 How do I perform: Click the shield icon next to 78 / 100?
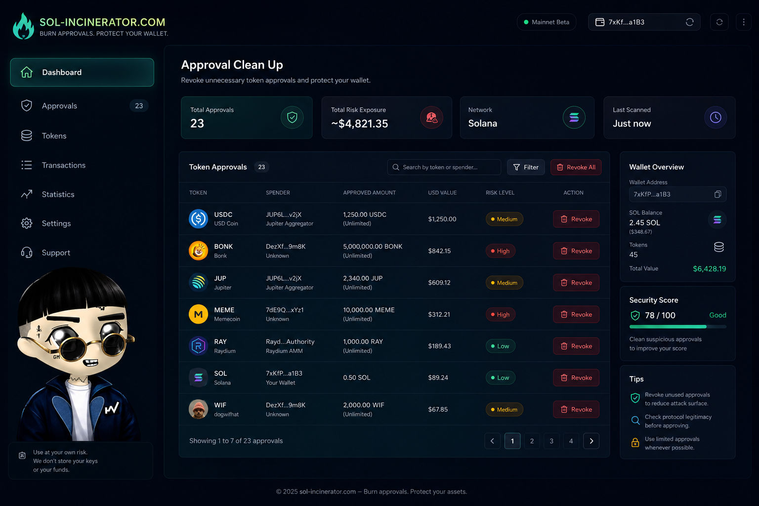point(635,315)
